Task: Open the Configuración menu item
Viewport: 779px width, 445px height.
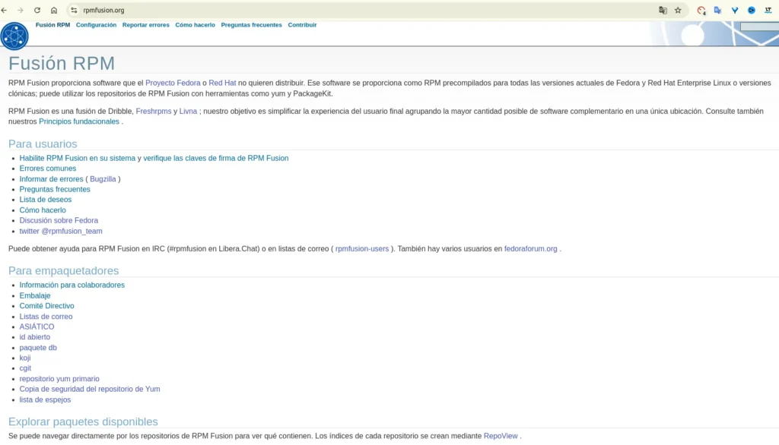Action: click(96, 25)
